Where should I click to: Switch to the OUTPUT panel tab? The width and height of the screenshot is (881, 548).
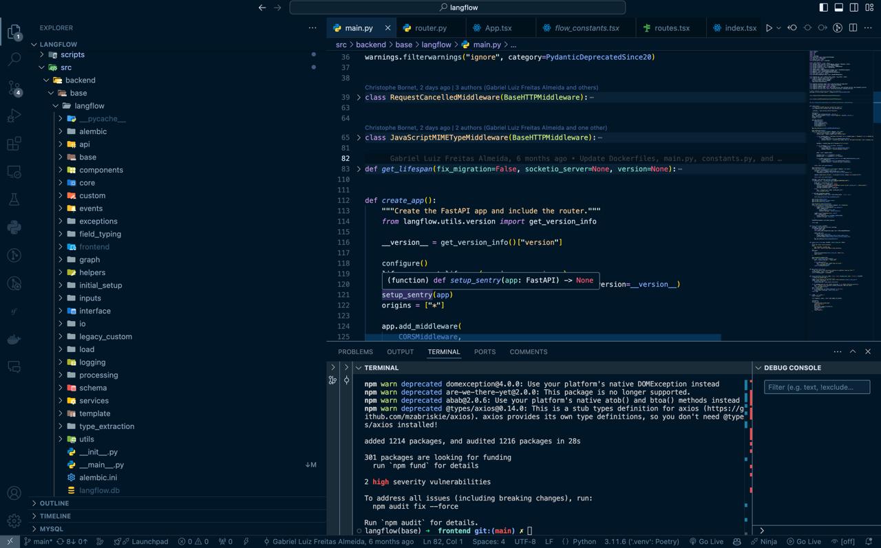(400, 351)
